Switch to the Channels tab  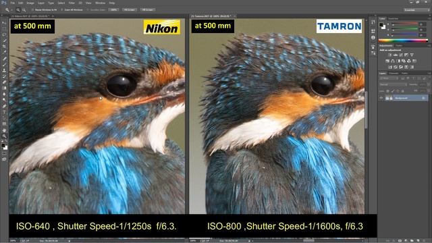pyautogui.click(x=394, y=74)
